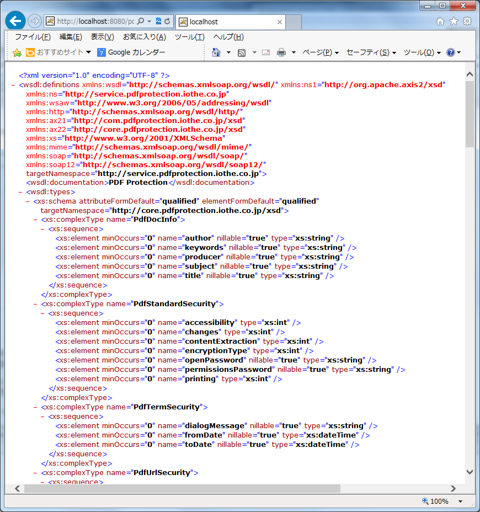
Task: Click the vertical scrollbar thumb
Action: 470,114
